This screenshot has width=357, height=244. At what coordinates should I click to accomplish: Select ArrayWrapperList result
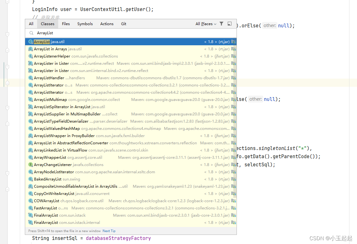[x=131, y=158]
